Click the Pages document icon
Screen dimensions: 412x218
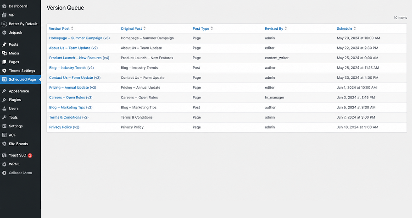[x=4, y=62]
